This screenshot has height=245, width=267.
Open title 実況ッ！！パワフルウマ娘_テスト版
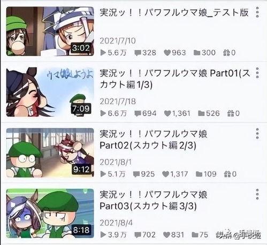[174, 12]
